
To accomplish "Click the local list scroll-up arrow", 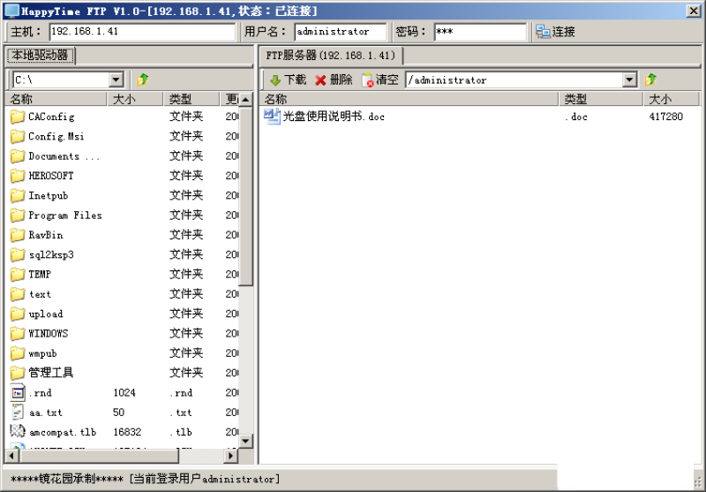I will coord(245,99).
